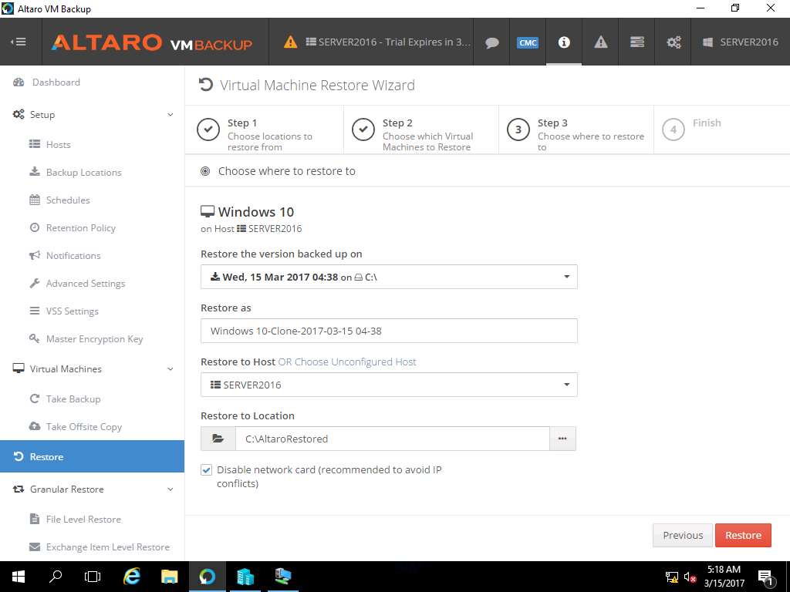Open Notifications settings
This screenshot has width=790, height=592.
coord(73,256)
